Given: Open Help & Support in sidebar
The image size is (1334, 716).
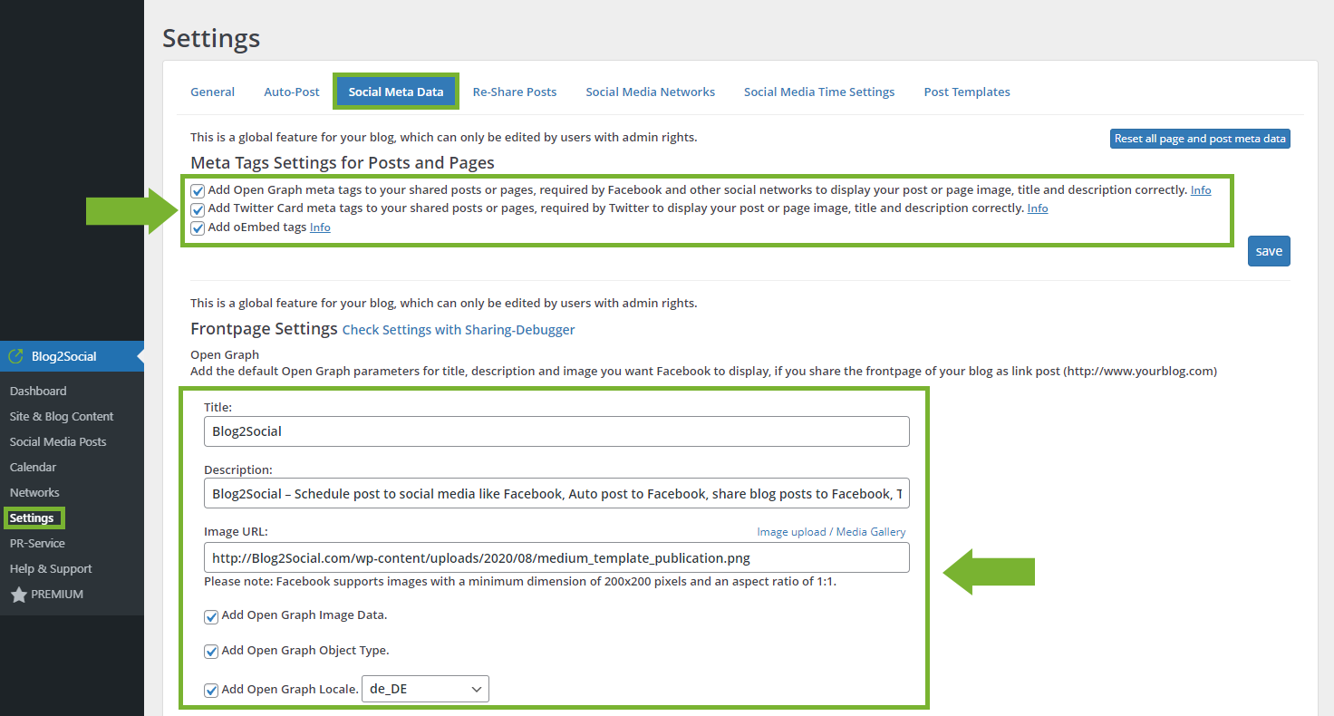Looking at the screenshot, I should pyautogui.click(x=51, y=568).
